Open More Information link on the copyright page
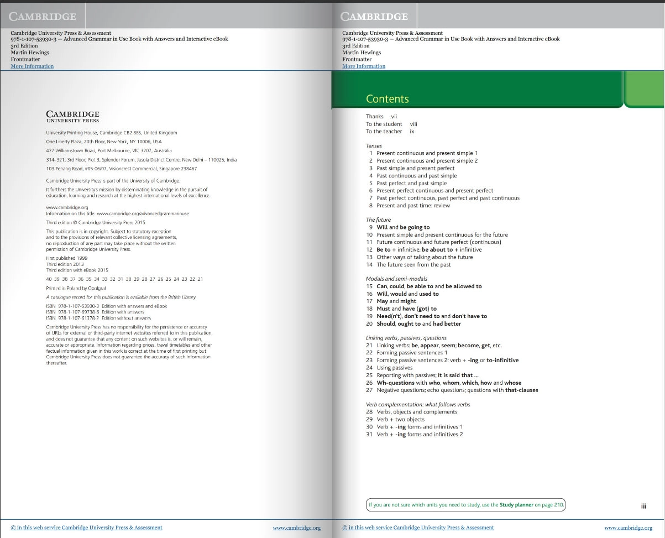665x538 pixels. [x=32, y=66]
